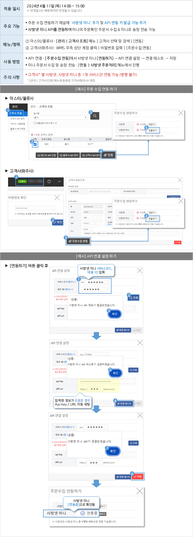Click the red 저장 save button
The width and height of the screenshot is (193, 537).
pos(138,476)
